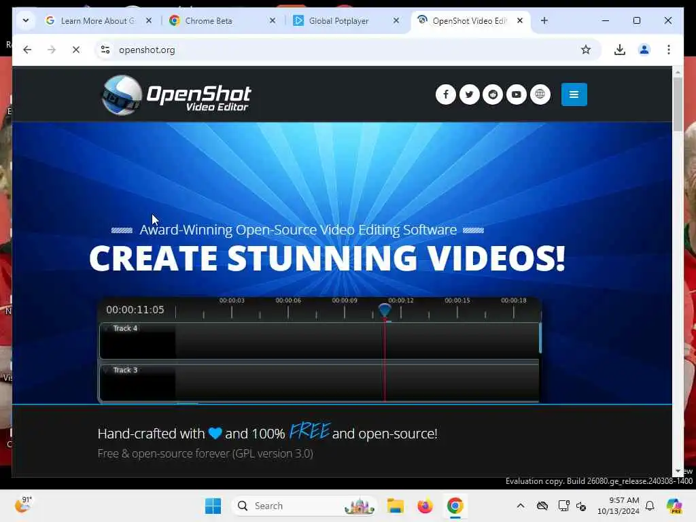Viewport: 696px width, 522px height.
Task: Open Windows Start menu
Action: point(213,506)
